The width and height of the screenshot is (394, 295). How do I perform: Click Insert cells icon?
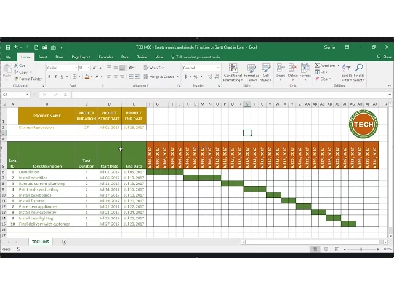281,68
